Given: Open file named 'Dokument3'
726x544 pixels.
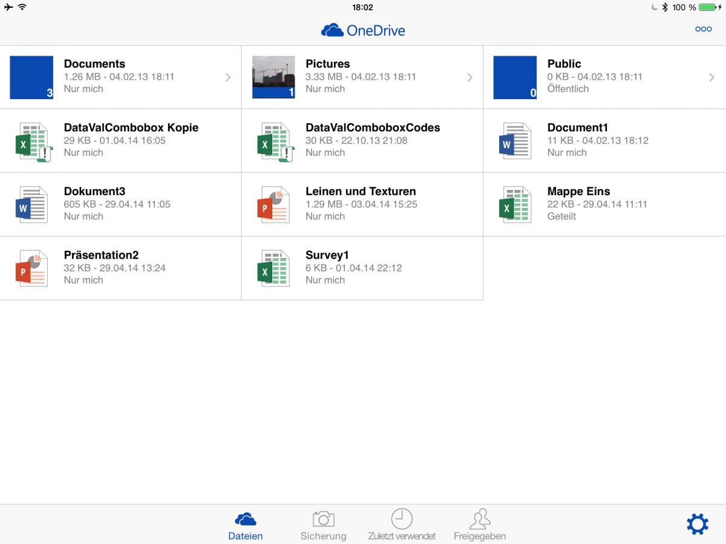Looking at the screenshot, I should pos(94,191).
